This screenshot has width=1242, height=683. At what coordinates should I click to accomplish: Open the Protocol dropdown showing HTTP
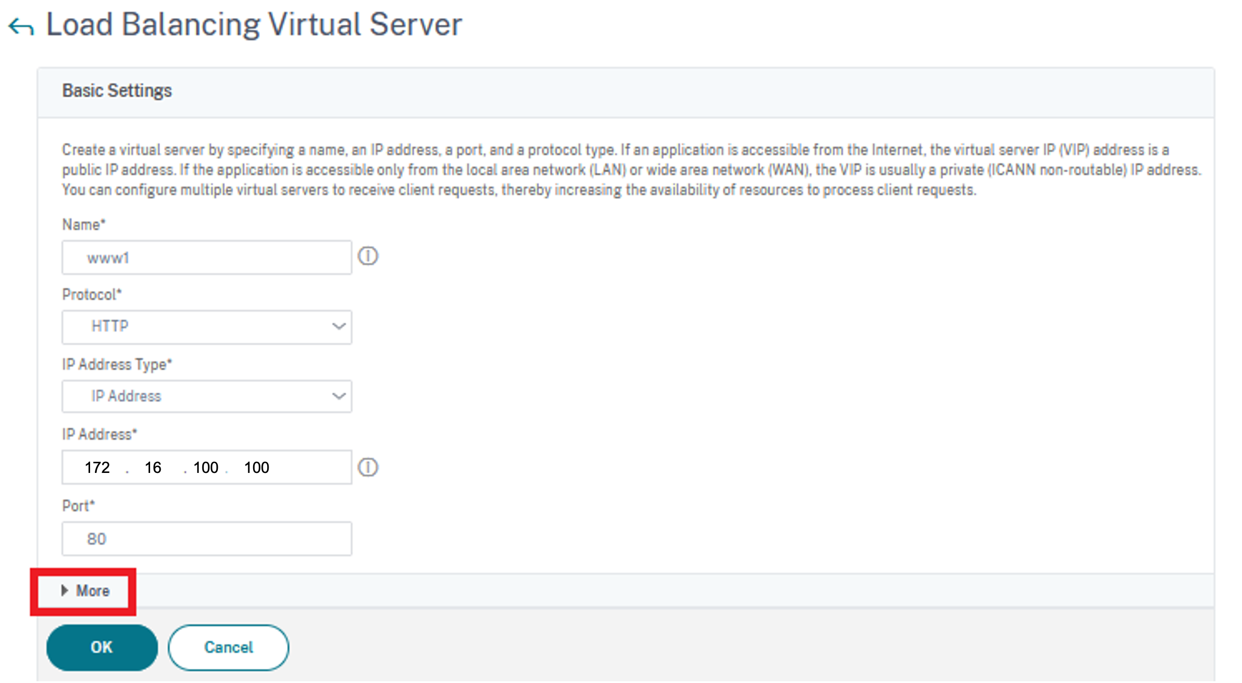point(206,327)
